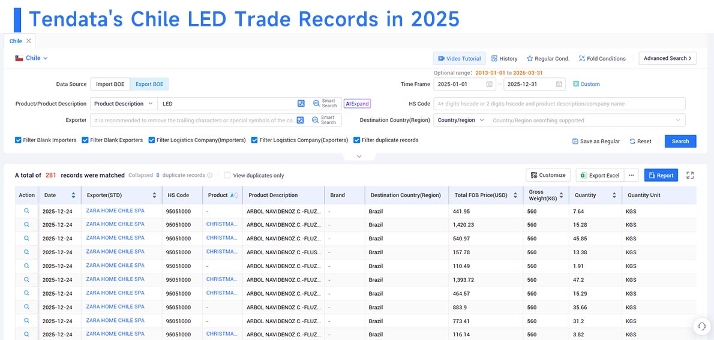Open the Chile country selector dropdown
Screen dimensions: 714x340
click(31, 58)
